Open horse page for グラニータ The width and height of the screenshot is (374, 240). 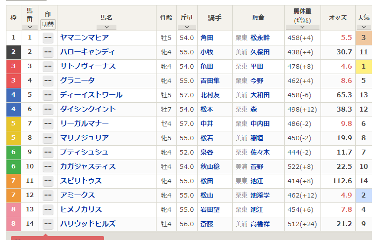[x=77, y=80]
